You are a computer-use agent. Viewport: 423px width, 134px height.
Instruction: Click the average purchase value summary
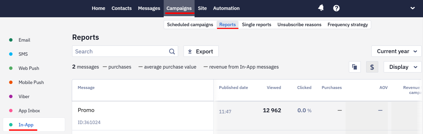click(x=167, y=67)
